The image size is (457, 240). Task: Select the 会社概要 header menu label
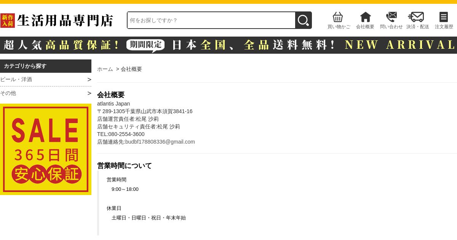365,27
